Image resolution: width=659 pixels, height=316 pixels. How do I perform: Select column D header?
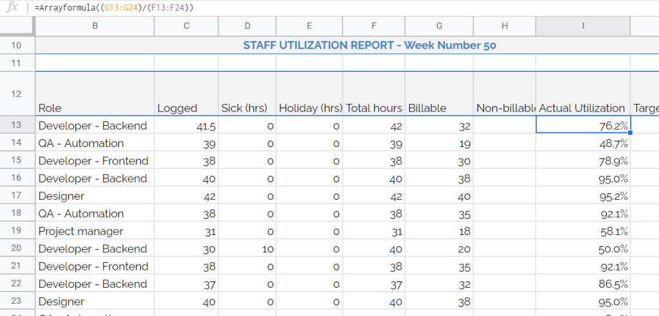pos(247,26)
